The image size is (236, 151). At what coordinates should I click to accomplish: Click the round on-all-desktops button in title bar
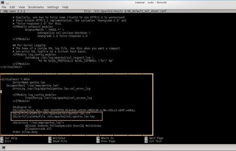click(x=7, y=3)
